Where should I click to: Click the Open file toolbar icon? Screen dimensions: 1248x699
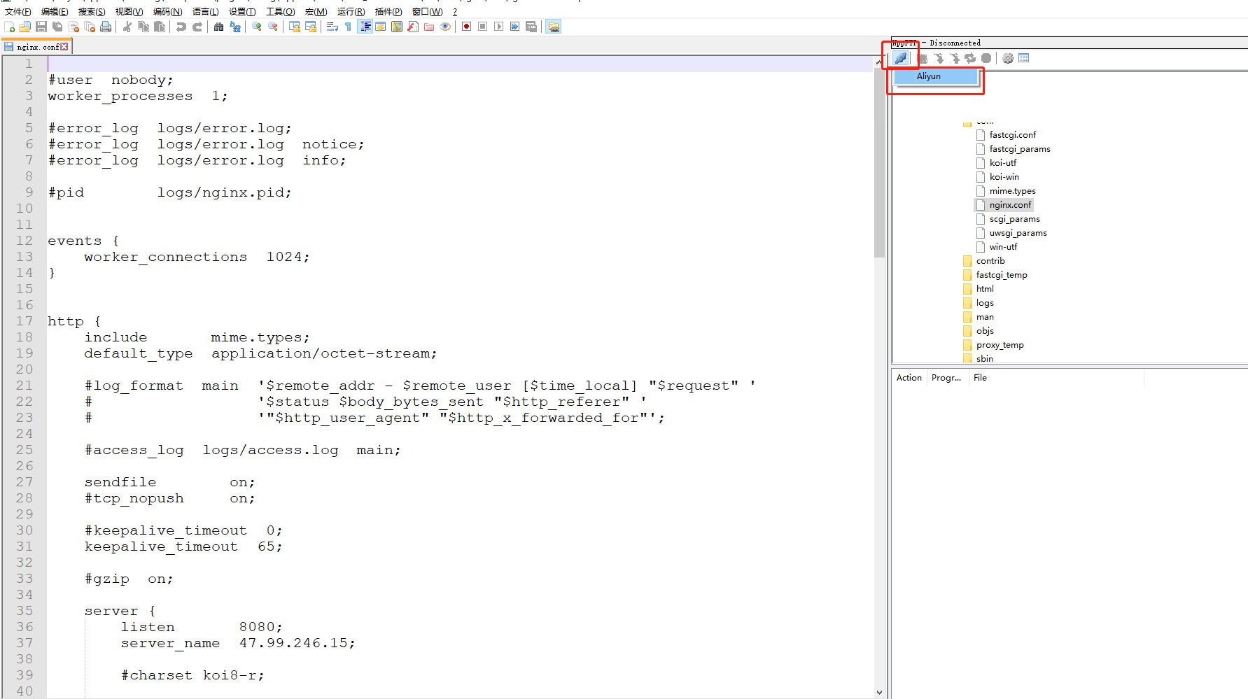[x=25, y=27]
